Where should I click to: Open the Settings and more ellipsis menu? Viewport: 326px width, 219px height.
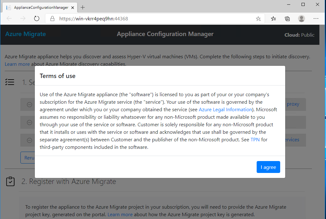coord(316,18)
